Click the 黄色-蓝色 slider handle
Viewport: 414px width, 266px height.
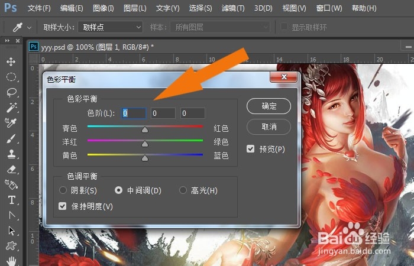[x=145, y=158]
